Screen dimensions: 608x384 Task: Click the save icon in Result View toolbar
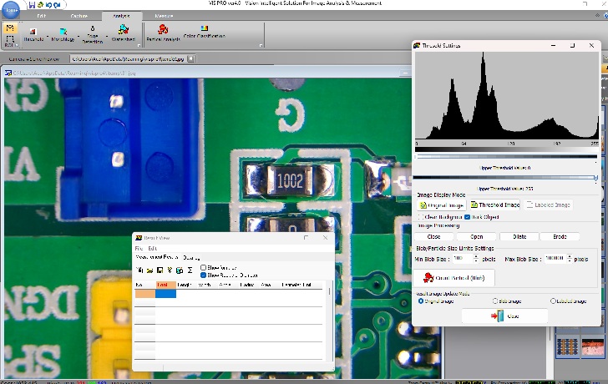[159, 270]
